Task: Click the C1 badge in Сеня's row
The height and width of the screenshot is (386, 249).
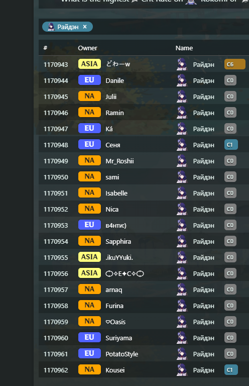Action: pyautogui.click(x=231, y=145)
